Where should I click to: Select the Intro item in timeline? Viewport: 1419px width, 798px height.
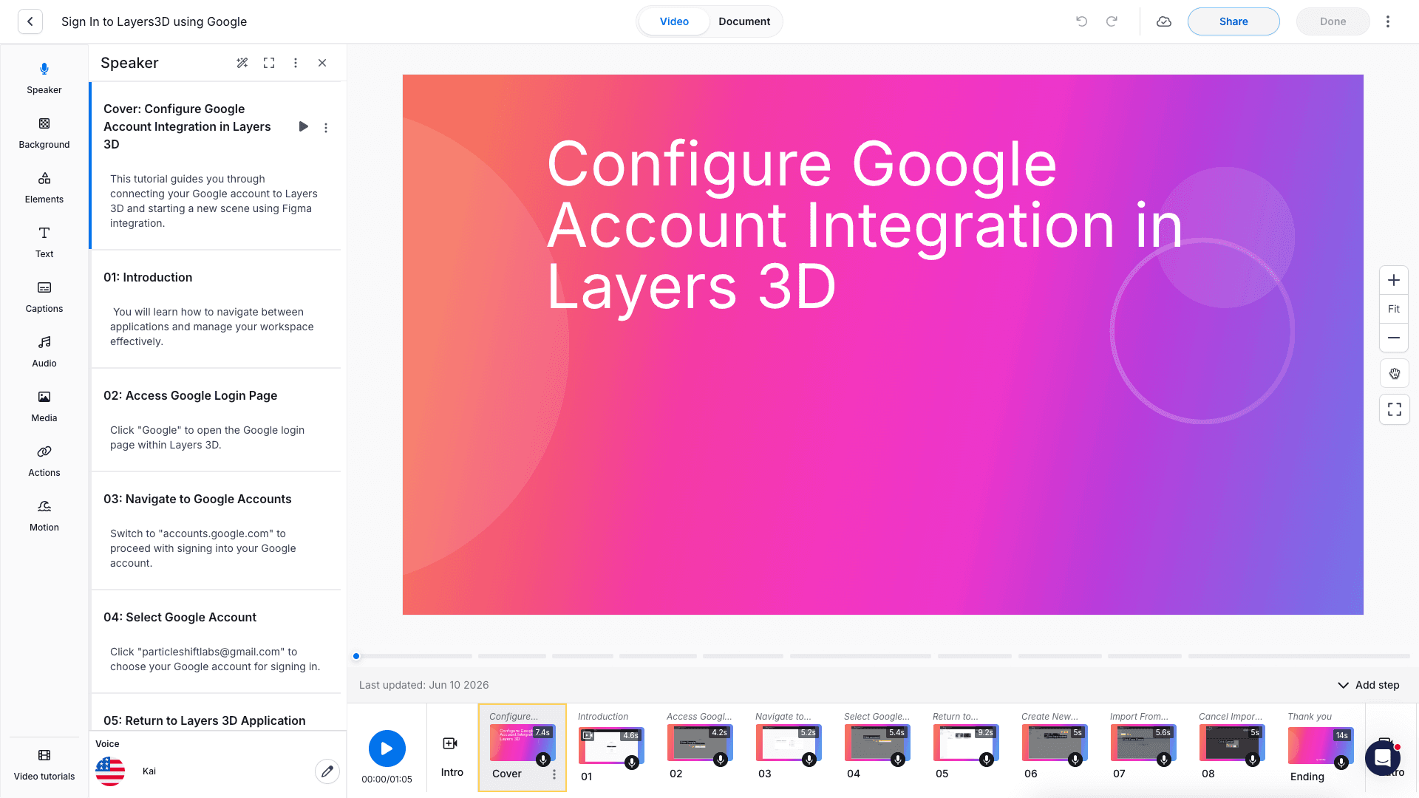[x=452, y=756]
